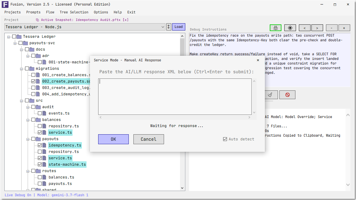Click the red stop icon button
Screen dimensions: 356x200
point(288,95)
